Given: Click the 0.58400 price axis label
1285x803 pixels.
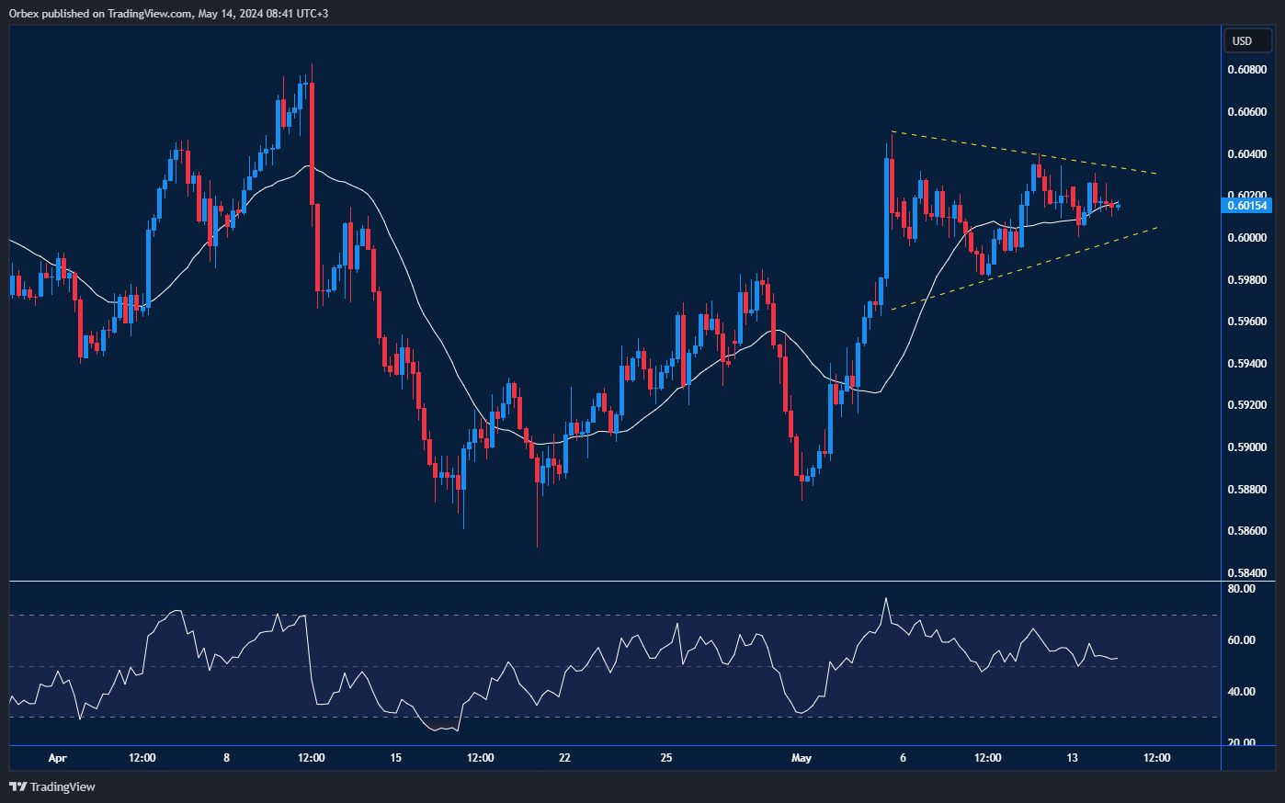Looking at the screenshot, I should click(x=1247, y=573).
